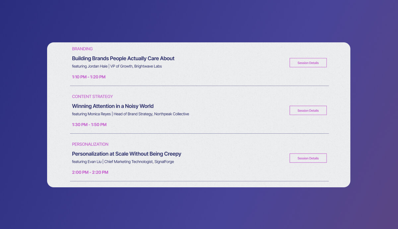Click the Brightwave Labs company name
This screenshot has width=398, height=229.
pyautogui.click(x=148, y=66)
